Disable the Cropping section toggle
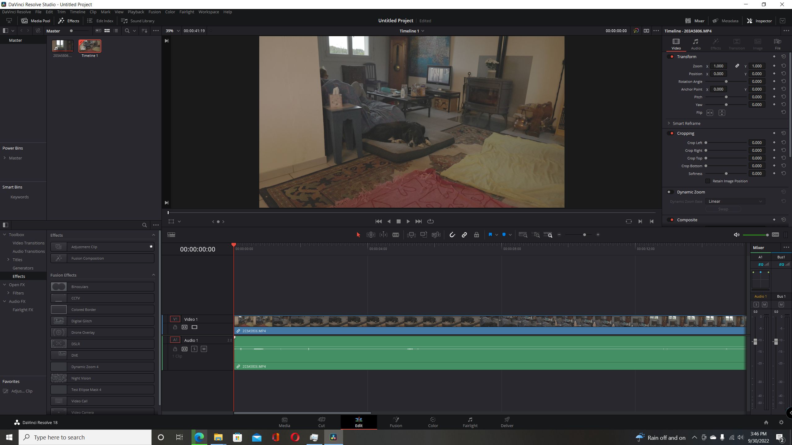The width and height of the screenshot is (792, 445). 670,133
